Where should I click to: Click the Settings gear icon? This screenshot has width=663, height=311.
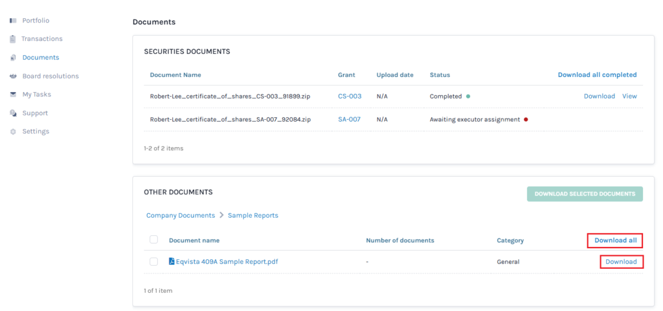(x=13, y=132)
